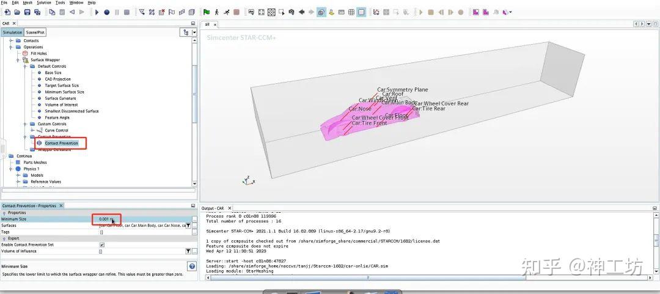This screenshot has width=660, height=294.
Task: Select the Target Surface Size control
Action: pyautogui.click(x=62, y=86)
